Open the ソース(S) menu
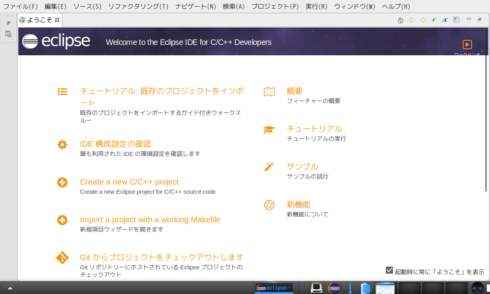 point(87,7)
